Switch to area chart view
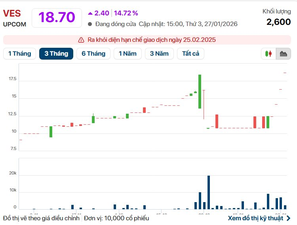 pos(283,54)
